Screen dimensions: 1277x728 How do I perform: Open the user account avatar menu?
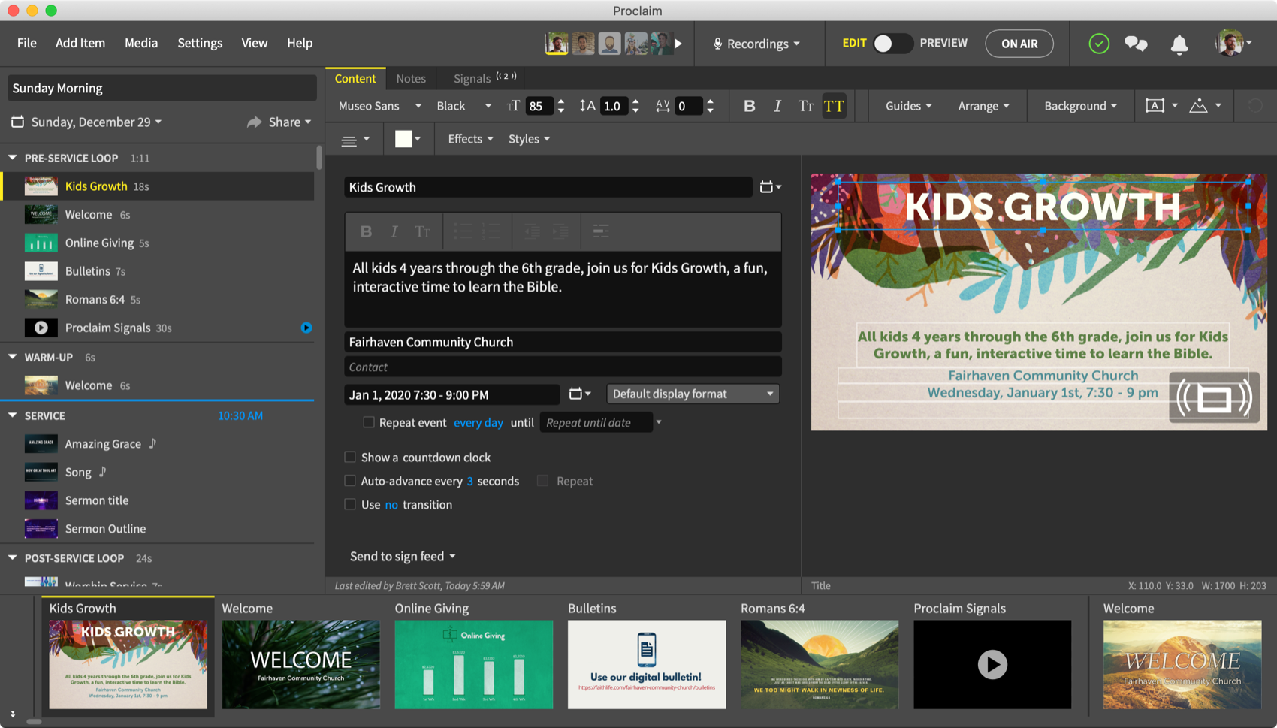[1233, 44]
